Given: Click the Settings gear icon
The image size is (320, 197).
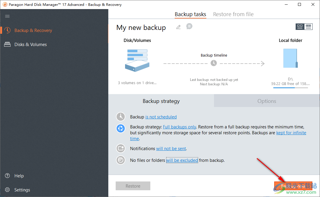Looking at the screenshot, I should tap(7, 190).
